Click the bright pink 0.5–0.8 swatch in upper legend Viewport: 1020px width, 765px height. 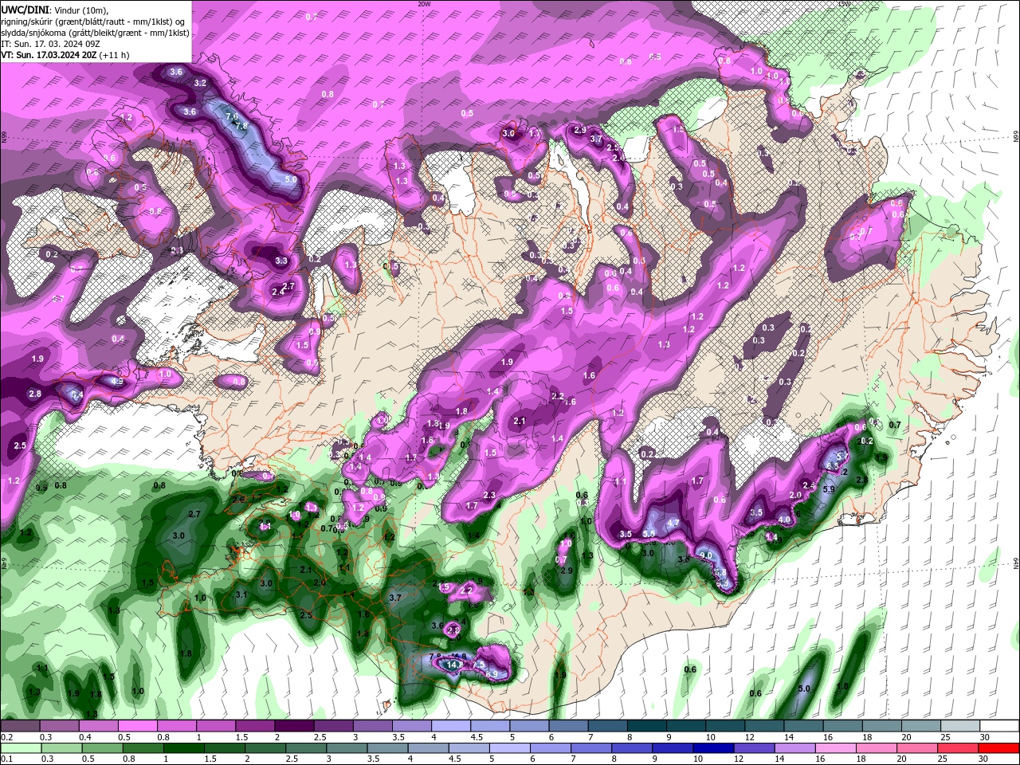[x=137, y=726]
